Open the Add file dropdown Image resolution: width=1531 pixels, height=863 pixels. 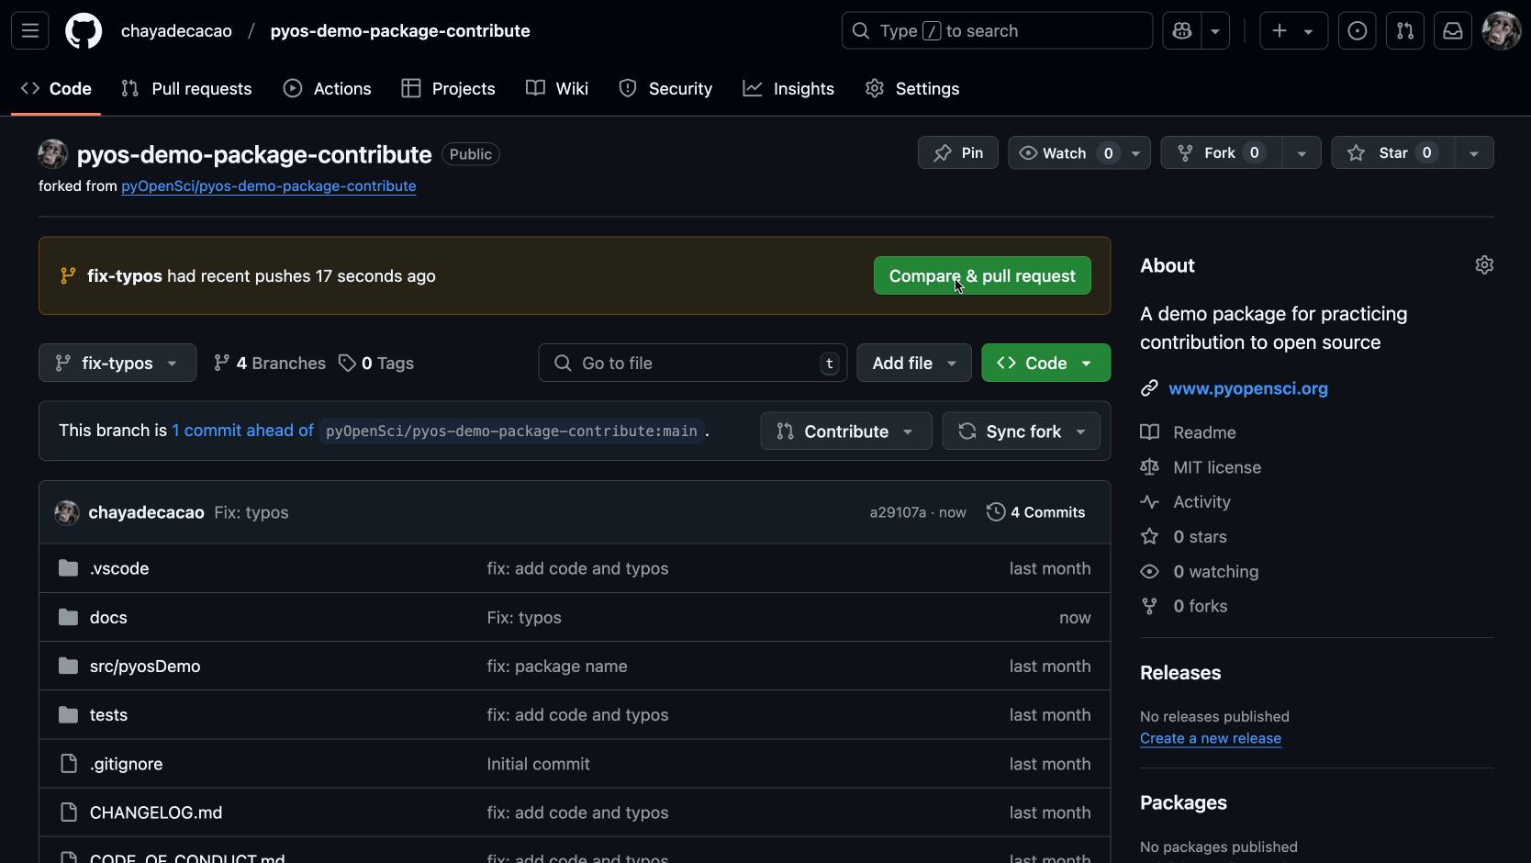click(914, 364)
